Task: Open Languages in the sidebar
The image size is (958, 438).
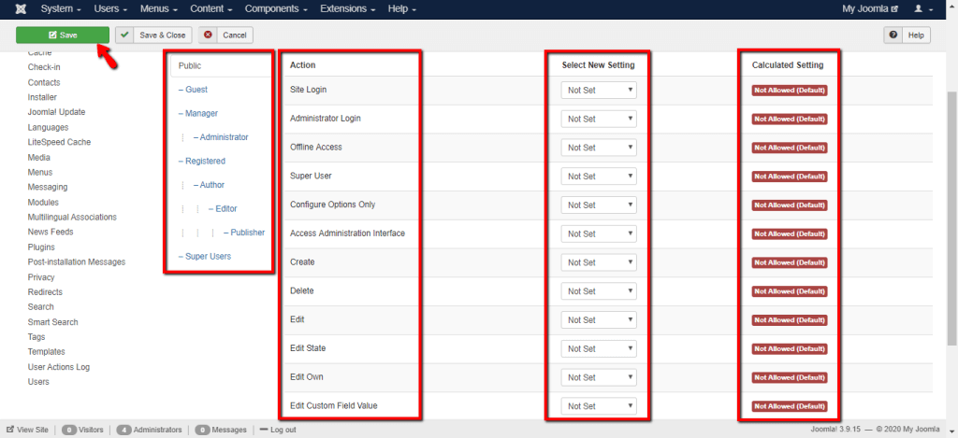Action: [48, 128]
